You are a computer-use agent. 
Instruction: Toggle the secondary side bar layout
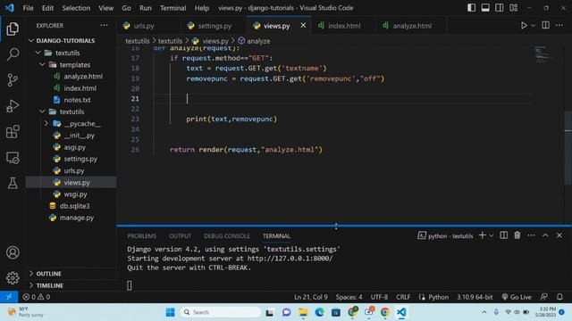(499, 8)
